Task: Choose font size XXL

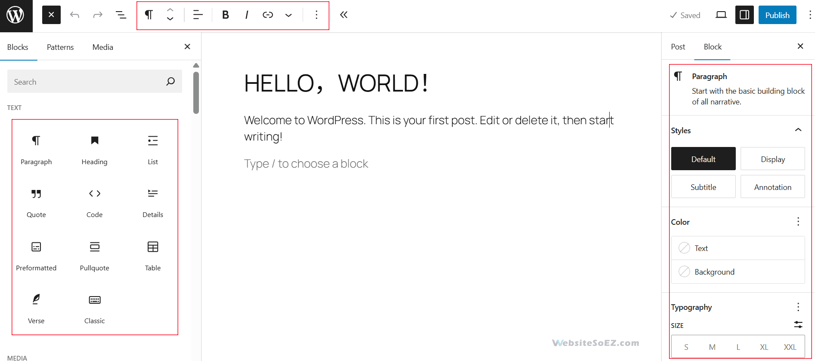Action: tap(790, 347)
